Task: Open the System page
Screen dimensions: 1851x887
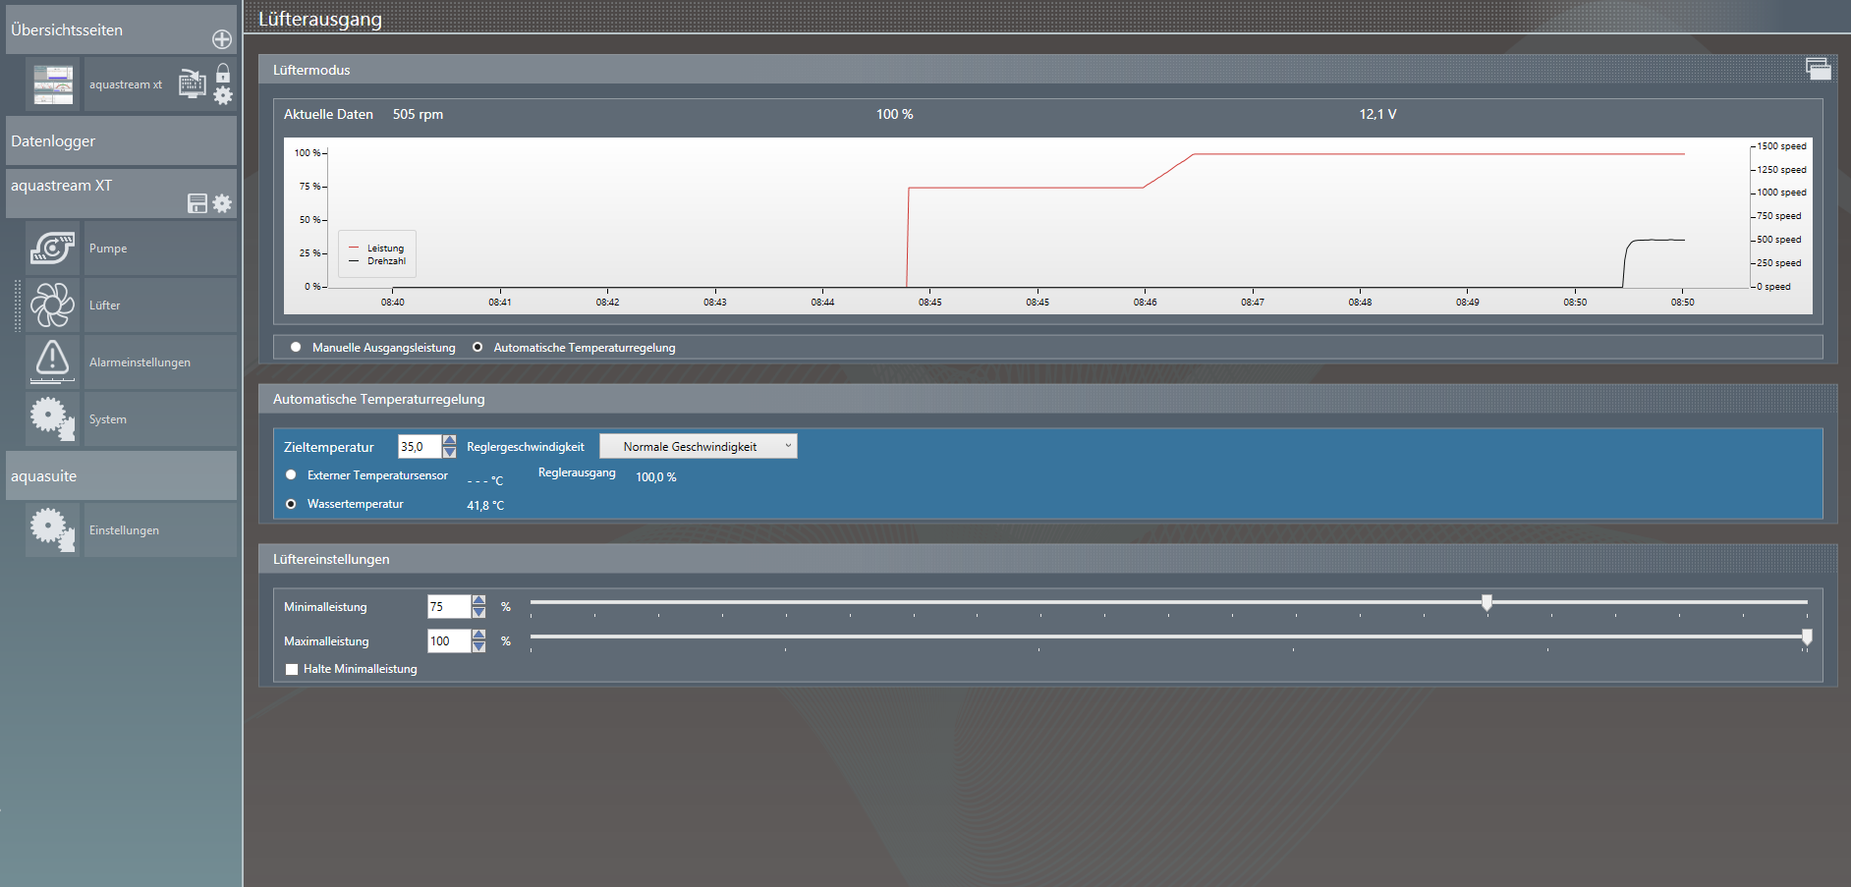Action: coord(108,419)
